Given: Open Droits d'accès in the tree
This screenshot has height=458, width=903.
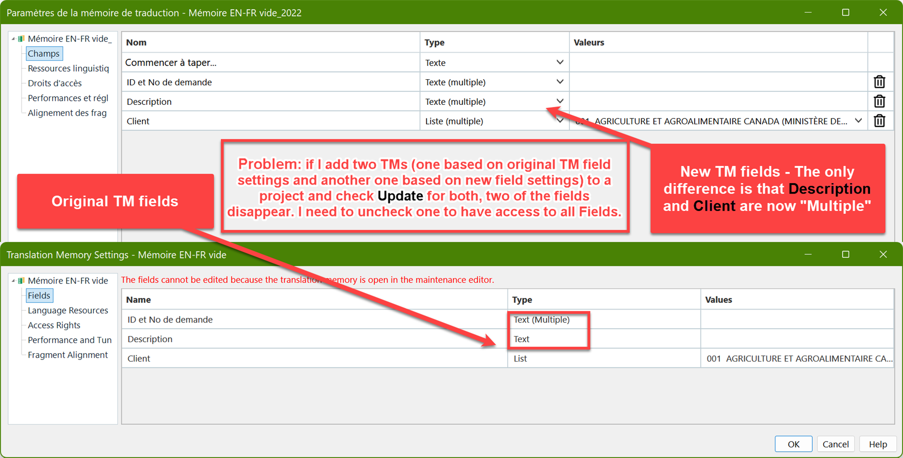Looking at the screenshot, I should coord(55,83).
